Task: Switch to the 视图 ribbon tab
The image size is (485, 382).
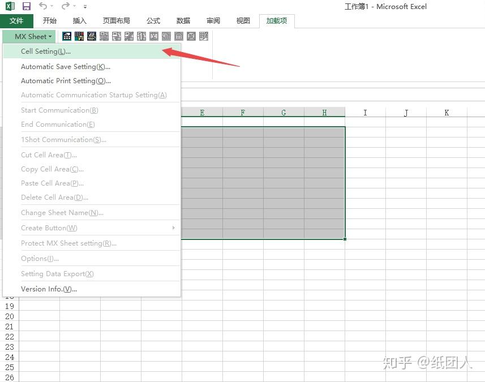Action: pyautogui.click(x=243, y=20)
